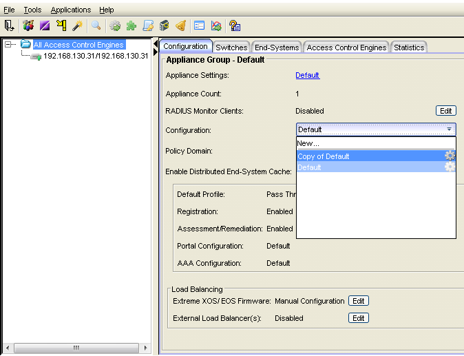Viewport: 464px width, 356px height.
Task: Click the magic wand toolbar icon
Action: [x=78, y=25]
